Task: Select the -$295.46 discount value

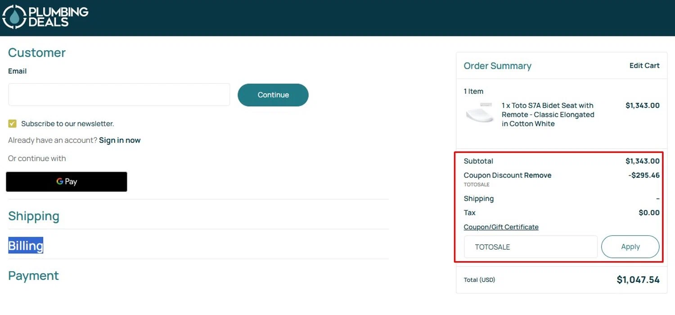Action: (644, 175)
